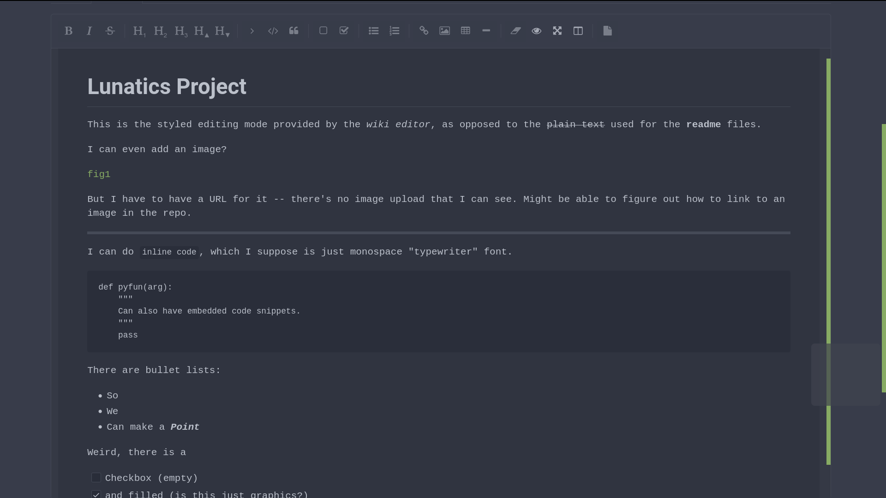Viewport: 886px width, 498px height.
Task: Insert horizontal rule line
Action: 486,31
